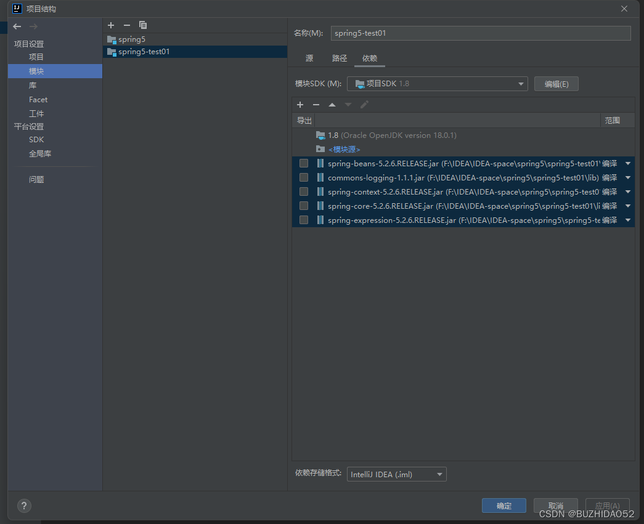Click the 1.8 JDK folder icon
Image resolution: width=644 pixels, height=524 pixels.
tap(321, 135)
